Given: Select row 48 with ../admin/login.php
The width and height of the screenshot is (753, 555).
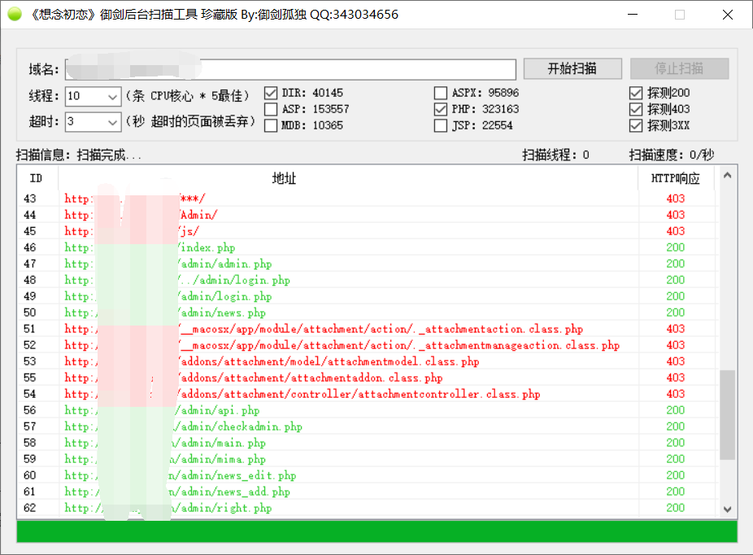Looking at the screenshot, I should pyautogui.click(x=368, y=280).
